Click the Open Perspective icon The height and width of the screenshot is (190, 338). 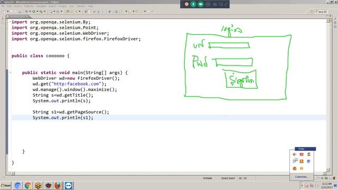312,12
